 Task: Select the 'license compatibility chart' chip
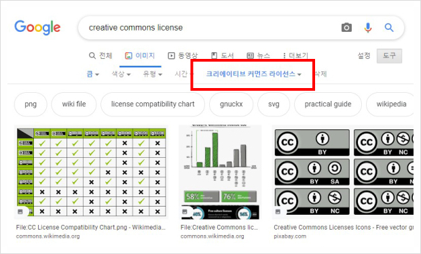[153, 104]
